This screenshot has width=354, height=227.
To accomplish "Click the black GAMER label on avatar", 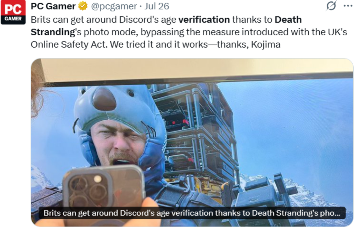I will [x=13, y=19].
